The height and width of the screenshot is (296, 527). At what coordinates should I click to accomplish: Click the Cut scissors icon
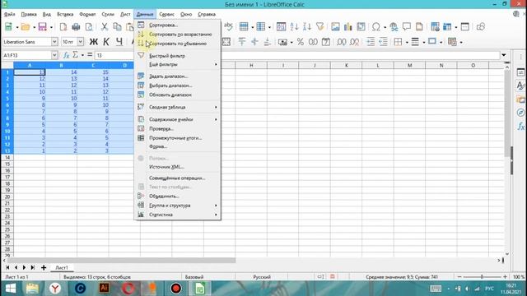(x=105, y=27)
